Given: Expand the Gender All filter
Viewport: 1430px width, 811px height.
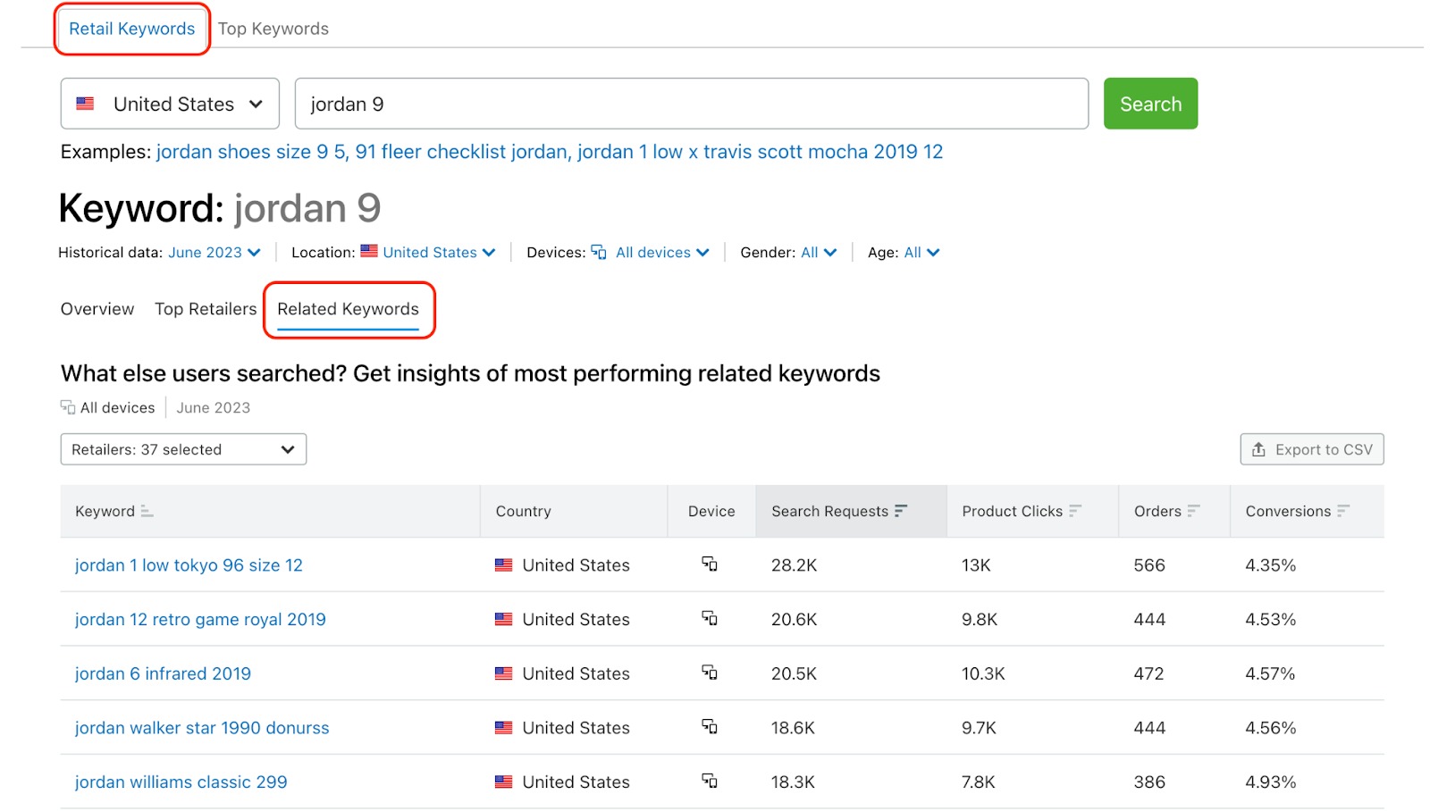Looking at the screenshot, I should click(x=819, y=253).
